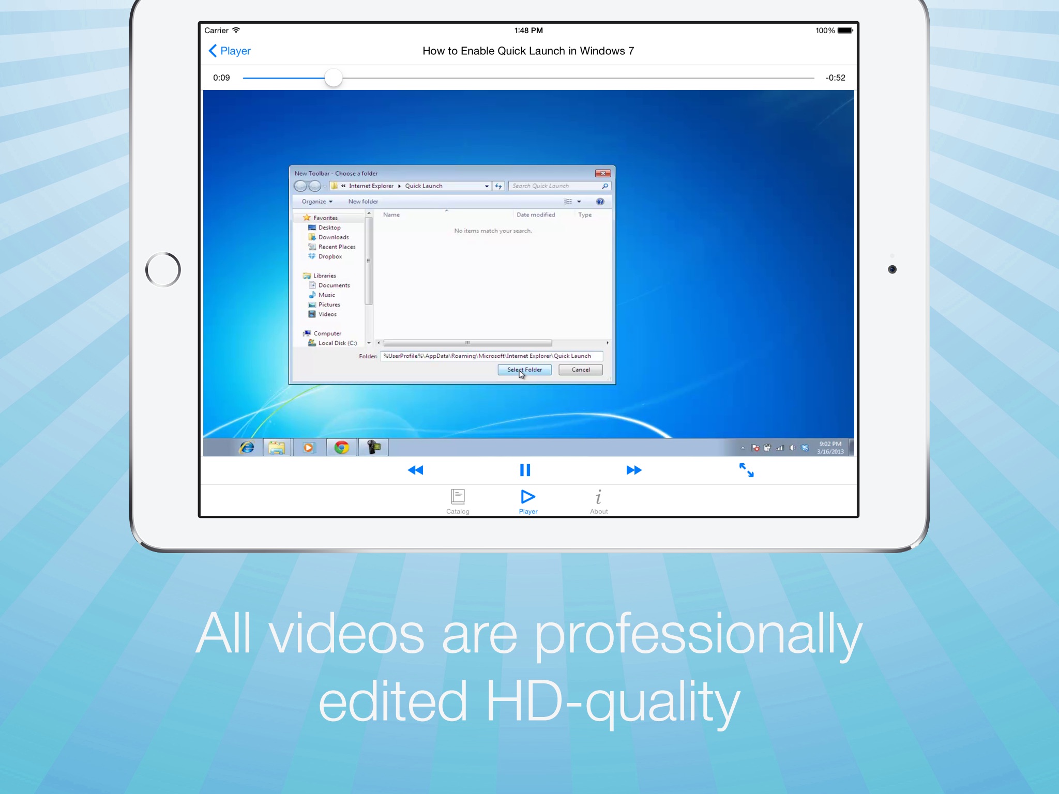The width and height of the screenshot is (1059, 794).
Task: Expand the change view dropdown arrow
Action: (579, 202)
